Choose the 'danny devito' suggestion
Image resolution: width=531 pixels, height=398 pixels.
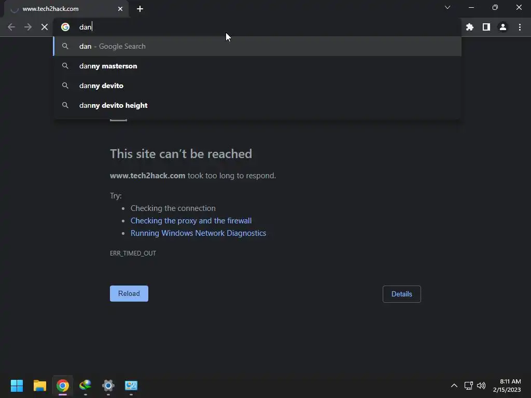point(257,86)
